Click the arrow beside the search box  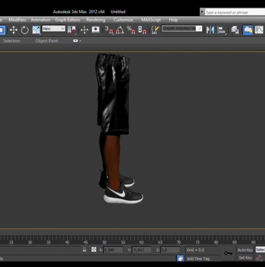tap(202, 12)
